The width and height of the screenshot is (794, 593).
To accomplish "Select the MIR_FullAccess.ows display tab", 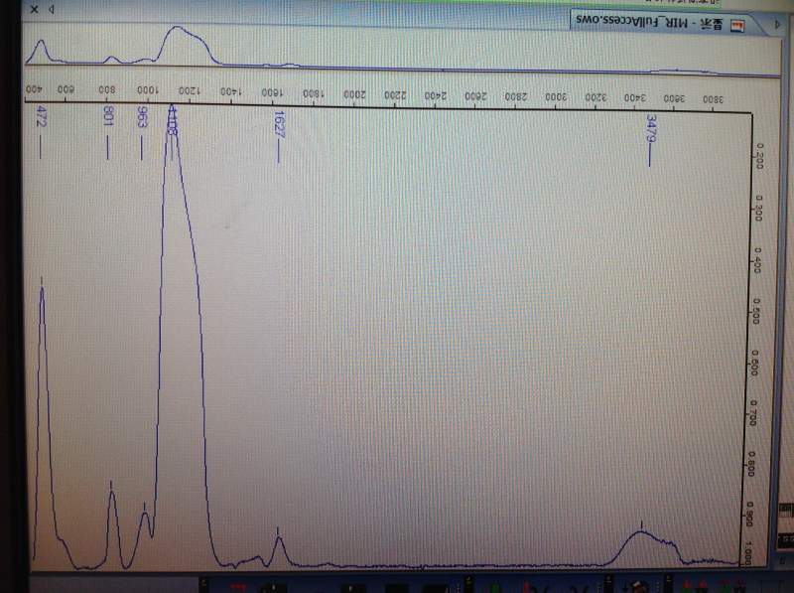I will [x=662, y=21].
